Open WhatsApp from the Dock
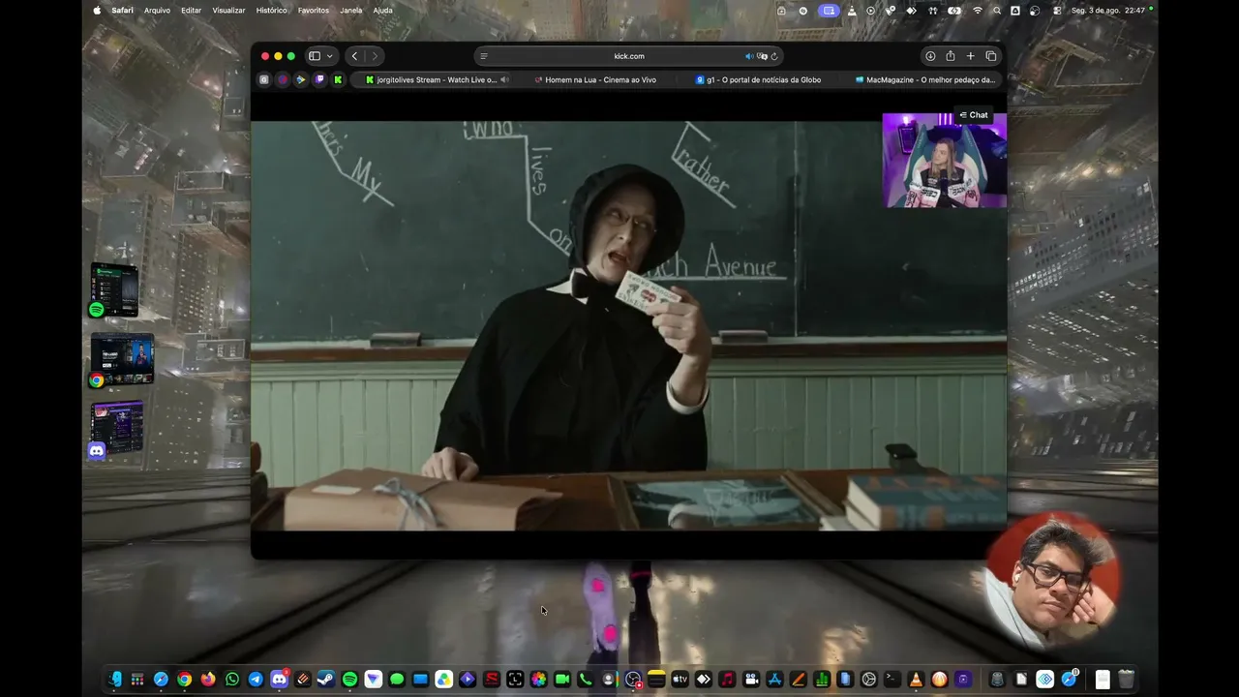The height and width of the screenshot is (697, 1239). click(232, 680)
